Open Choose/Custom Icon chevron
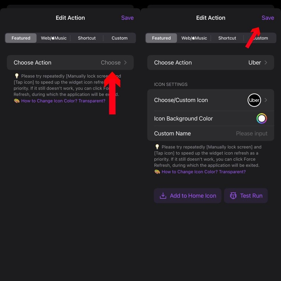 266,100
